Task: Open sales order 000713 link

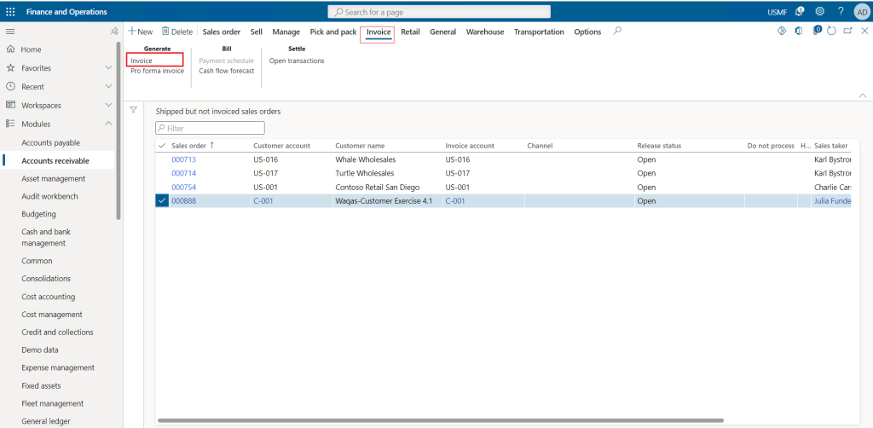Action: click(184, 159)
